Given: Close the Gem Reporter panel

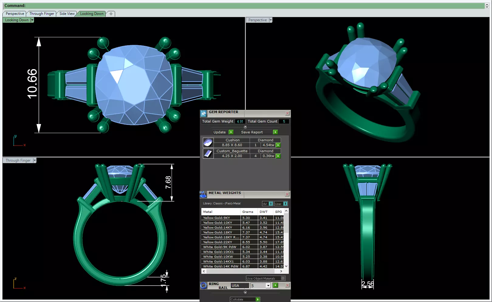Looking at the screenshot, I should tap(287, 113).
